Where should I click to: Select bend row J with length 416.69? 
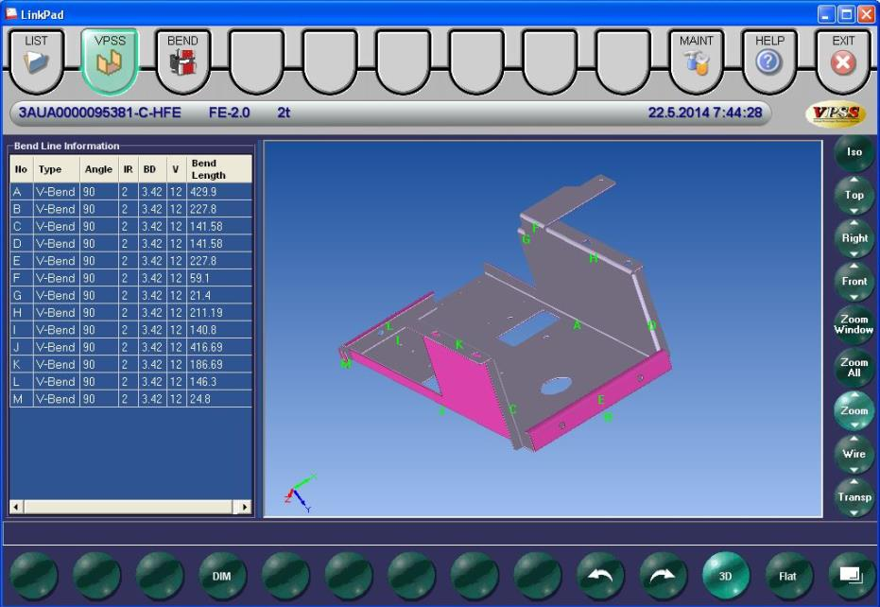click(130, 347)
